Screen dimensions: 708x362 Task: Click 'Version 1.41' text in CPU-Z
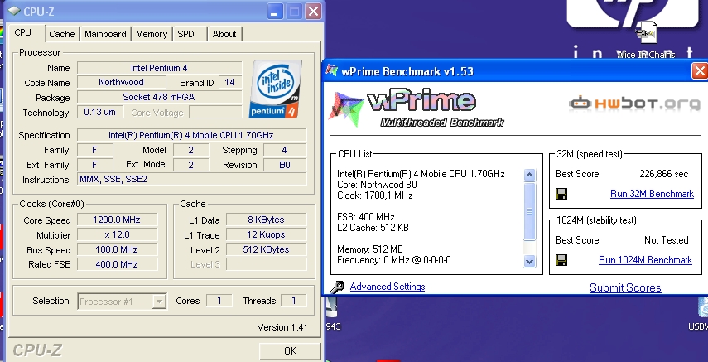(282, 327)
